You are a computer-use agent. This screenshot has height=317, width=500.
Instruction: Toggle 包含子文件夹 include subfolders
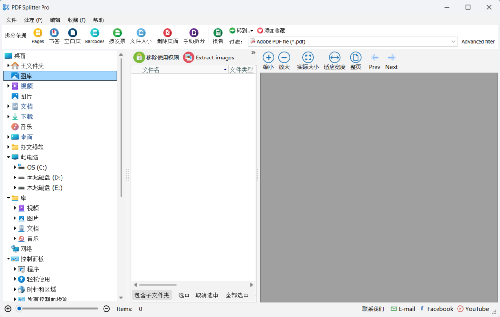(x=152, y=296)
